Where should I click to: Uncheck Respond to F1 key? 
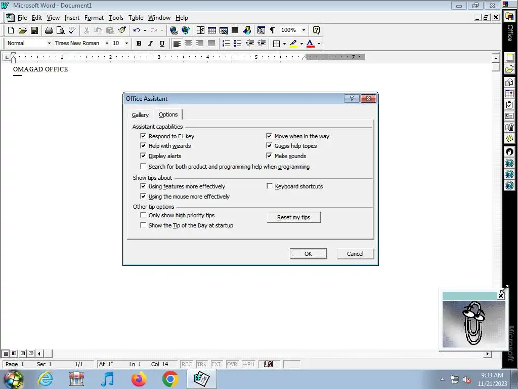click(x=143, y=136)
